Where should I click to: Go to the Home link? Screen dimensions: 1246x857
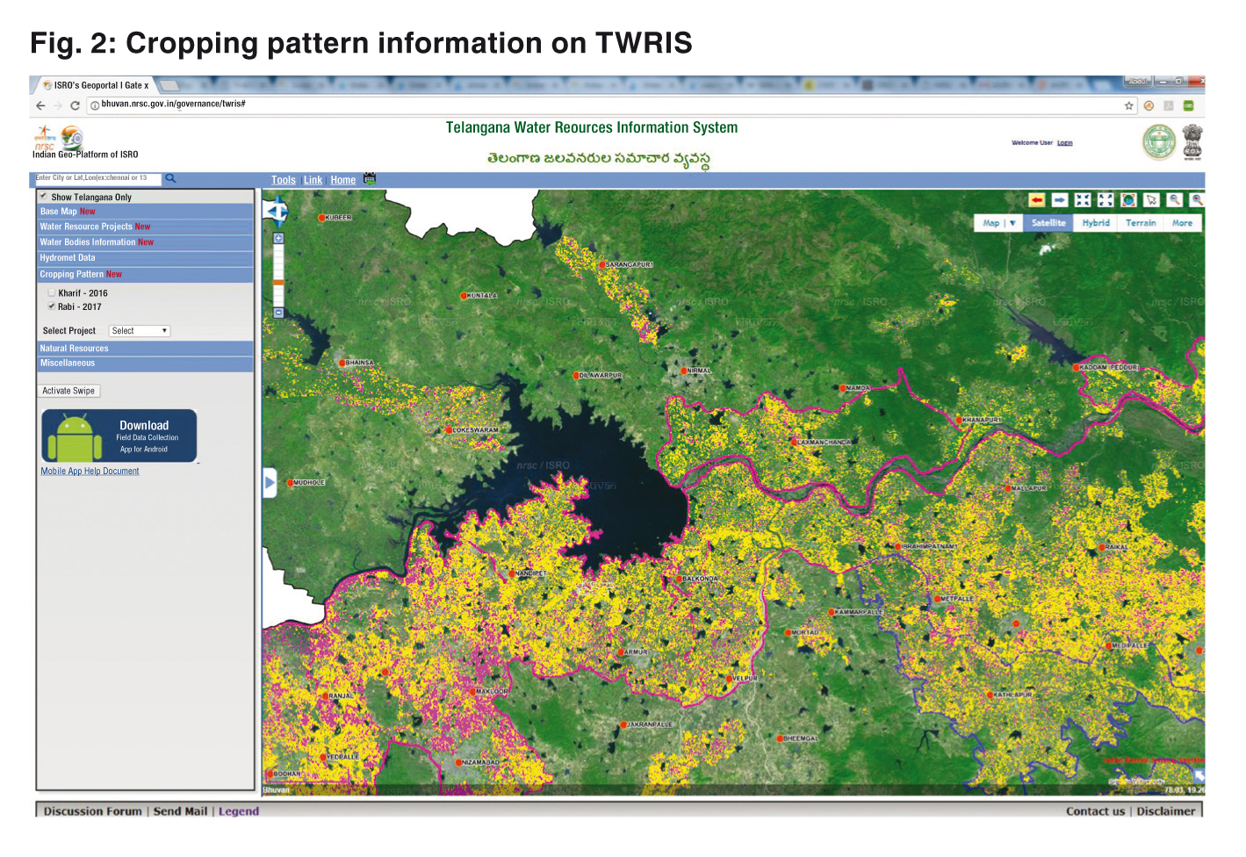pyautogui.click(x=343, y=180)
